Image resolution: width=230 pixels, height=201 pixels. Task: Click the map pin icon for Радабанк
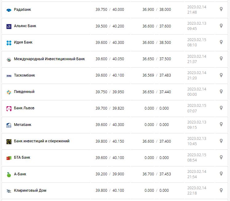coord(221,9)
